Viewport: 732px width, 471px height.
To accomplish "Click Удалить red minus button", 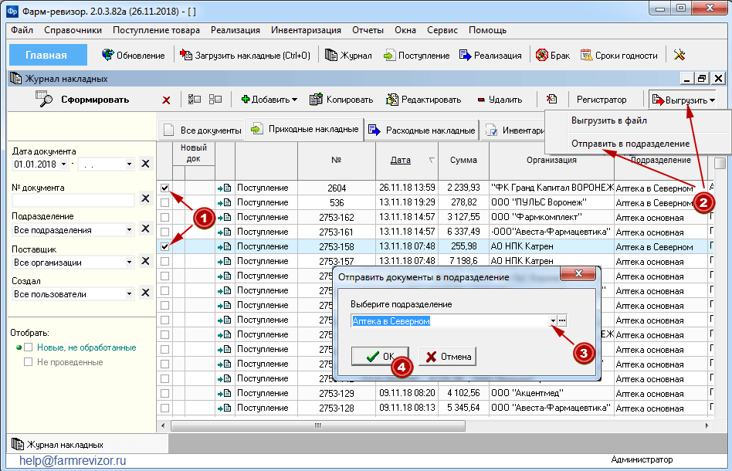I will [x=500, y=100].
